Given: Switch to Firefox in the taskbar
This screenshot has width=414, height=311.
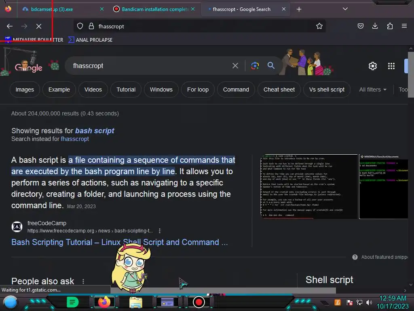Looking at the screenshot, I should [104, 302].
